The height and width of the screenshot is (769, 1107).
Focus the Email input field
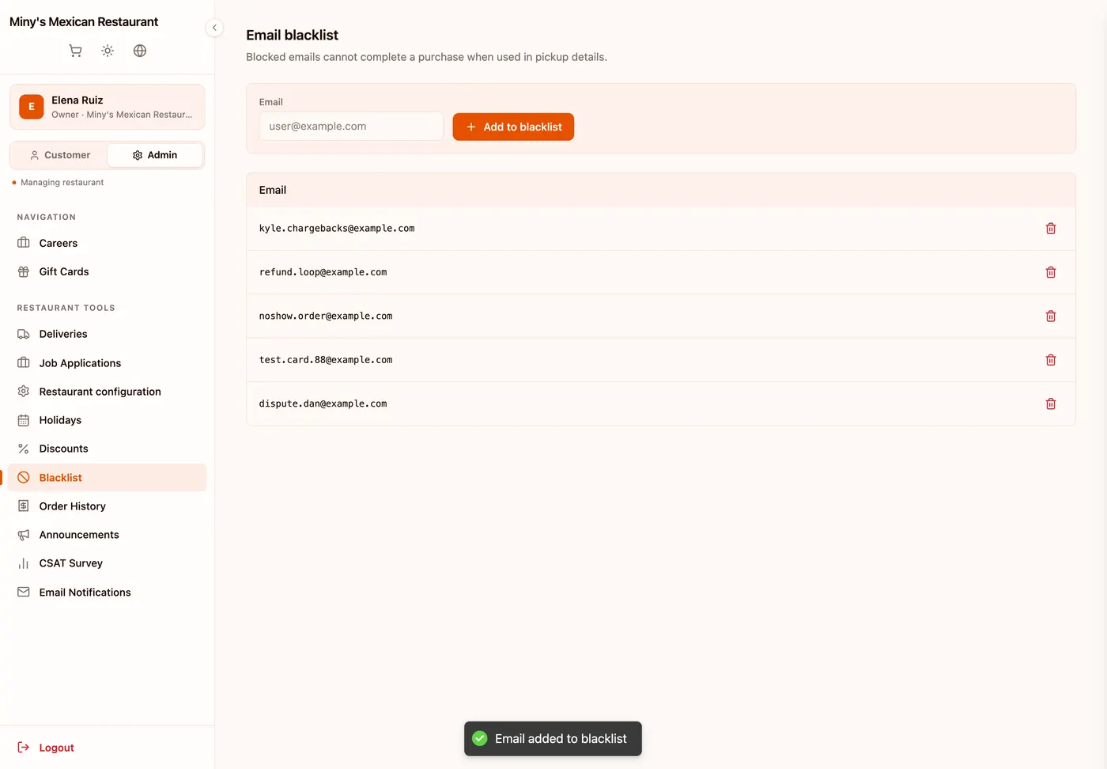pos(351,127)
